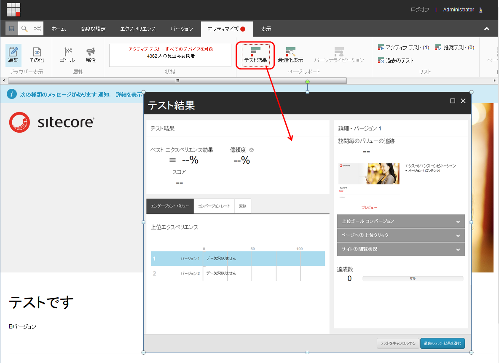Image resolution: width=499 pixels, height=363 pixels.
Task: Click テストをキャンセルする button
Action: (x=398, y=343)
